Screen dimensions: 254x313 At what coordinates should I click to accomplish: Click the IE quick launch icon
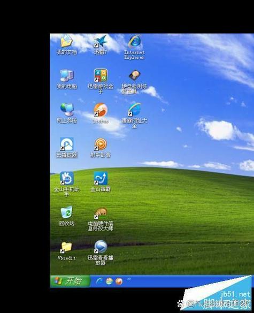99,281
